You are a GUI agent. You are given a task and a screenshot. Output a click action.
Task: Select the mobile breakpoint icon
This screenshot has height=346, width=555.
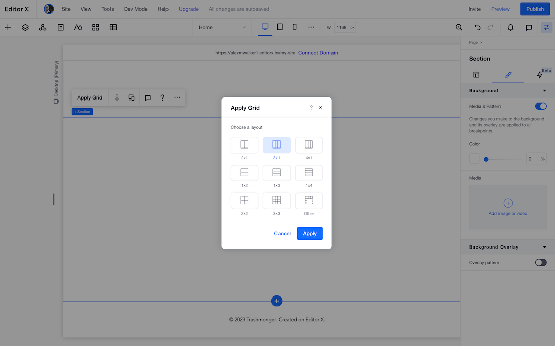click(x=295, y=27)
